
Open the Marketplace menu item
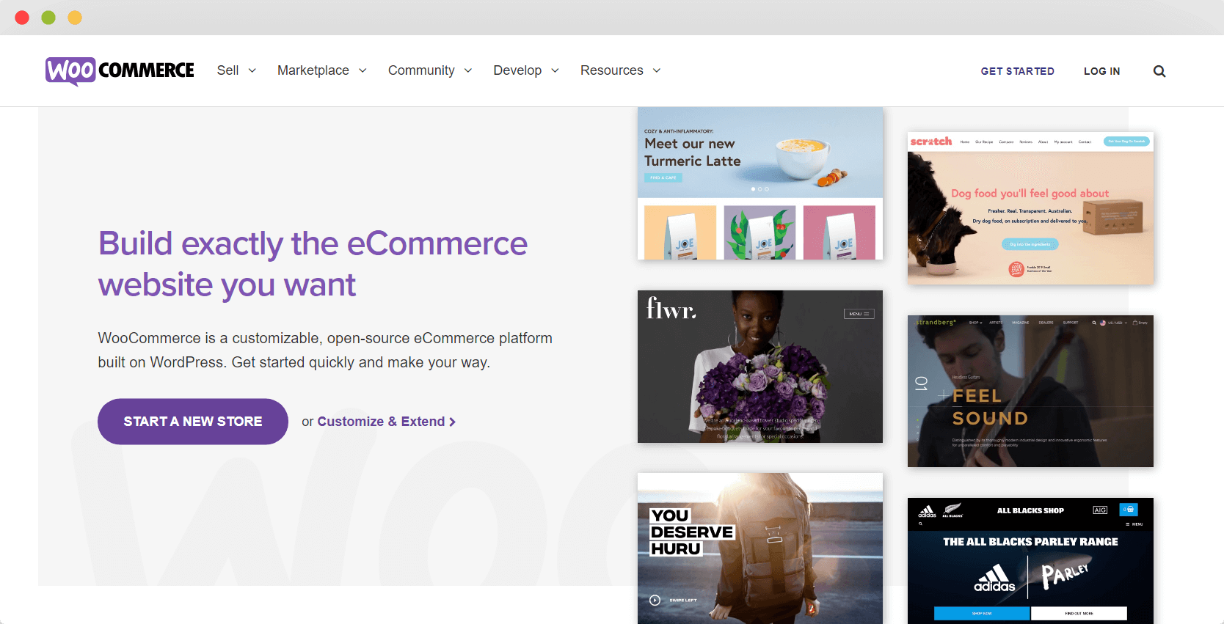pyautogui.click(x=313, y=70)
